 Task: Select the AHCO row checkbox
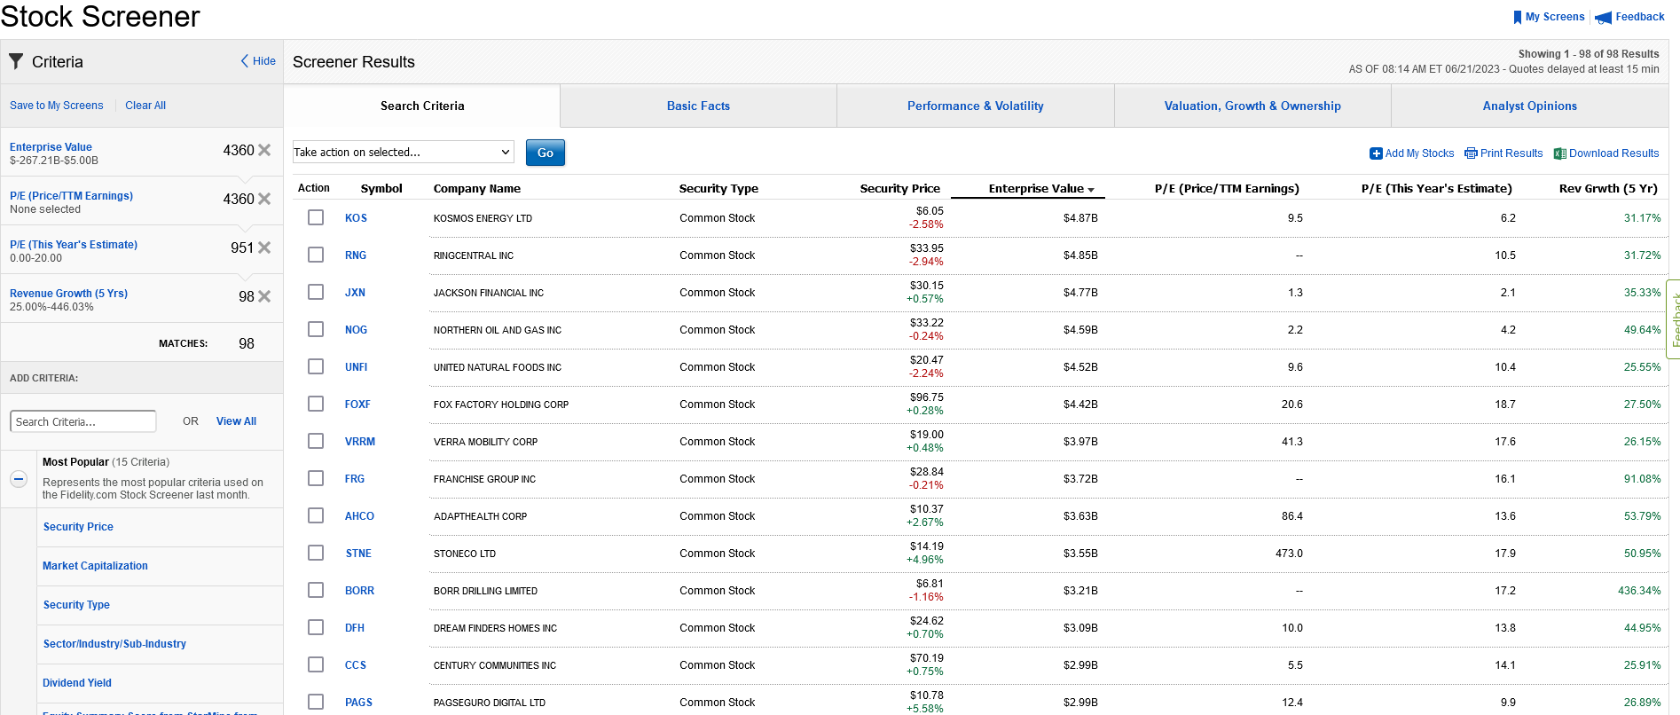coord(316,515)
